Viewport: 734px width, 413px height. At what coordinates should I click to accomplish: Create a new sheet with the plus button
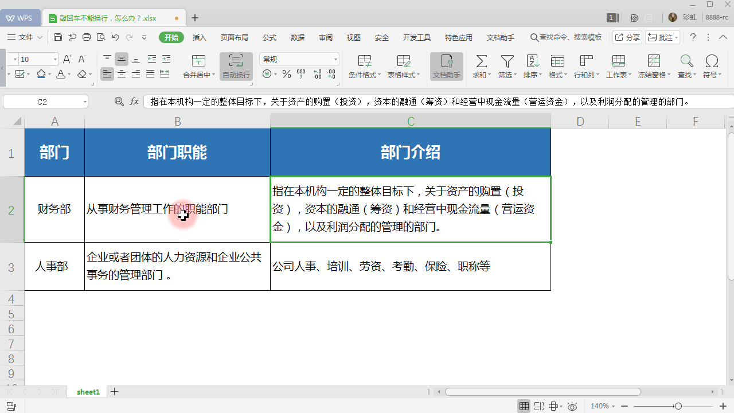[114, 392]
